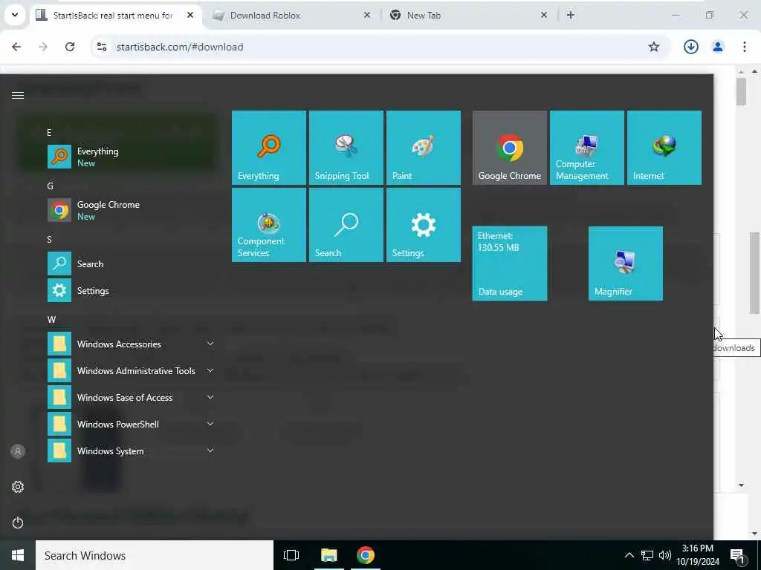Open the Chrome downloads icon
This screenshot has width=761, height=570.
pos(690,47)
